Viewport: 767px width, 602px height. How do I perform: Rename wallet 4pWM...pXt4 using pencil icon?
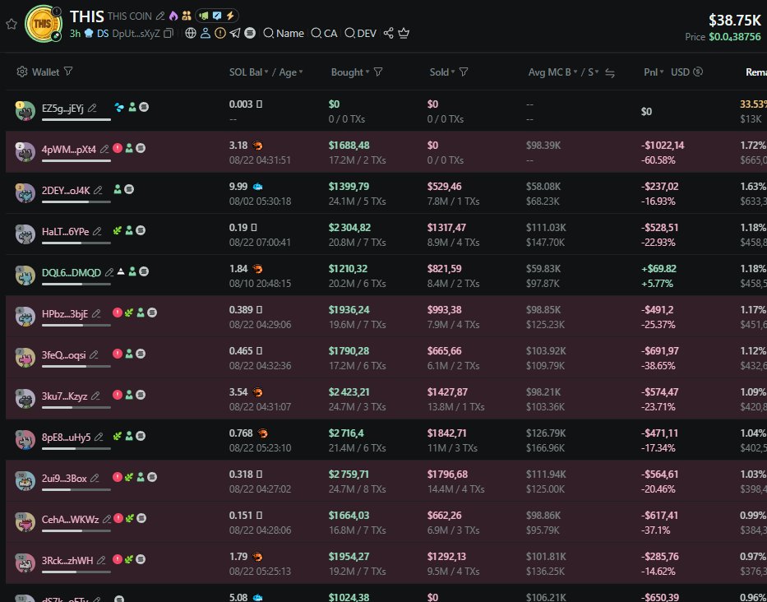(104, 149)
